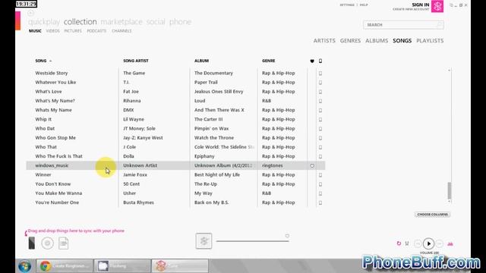Select the windows_music song row
486x273 pixels.
175,165
